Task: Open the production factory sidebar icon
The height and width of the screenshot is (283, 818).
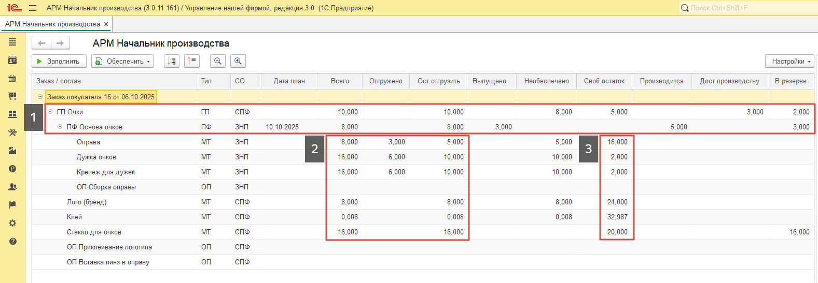Action: 12,151
